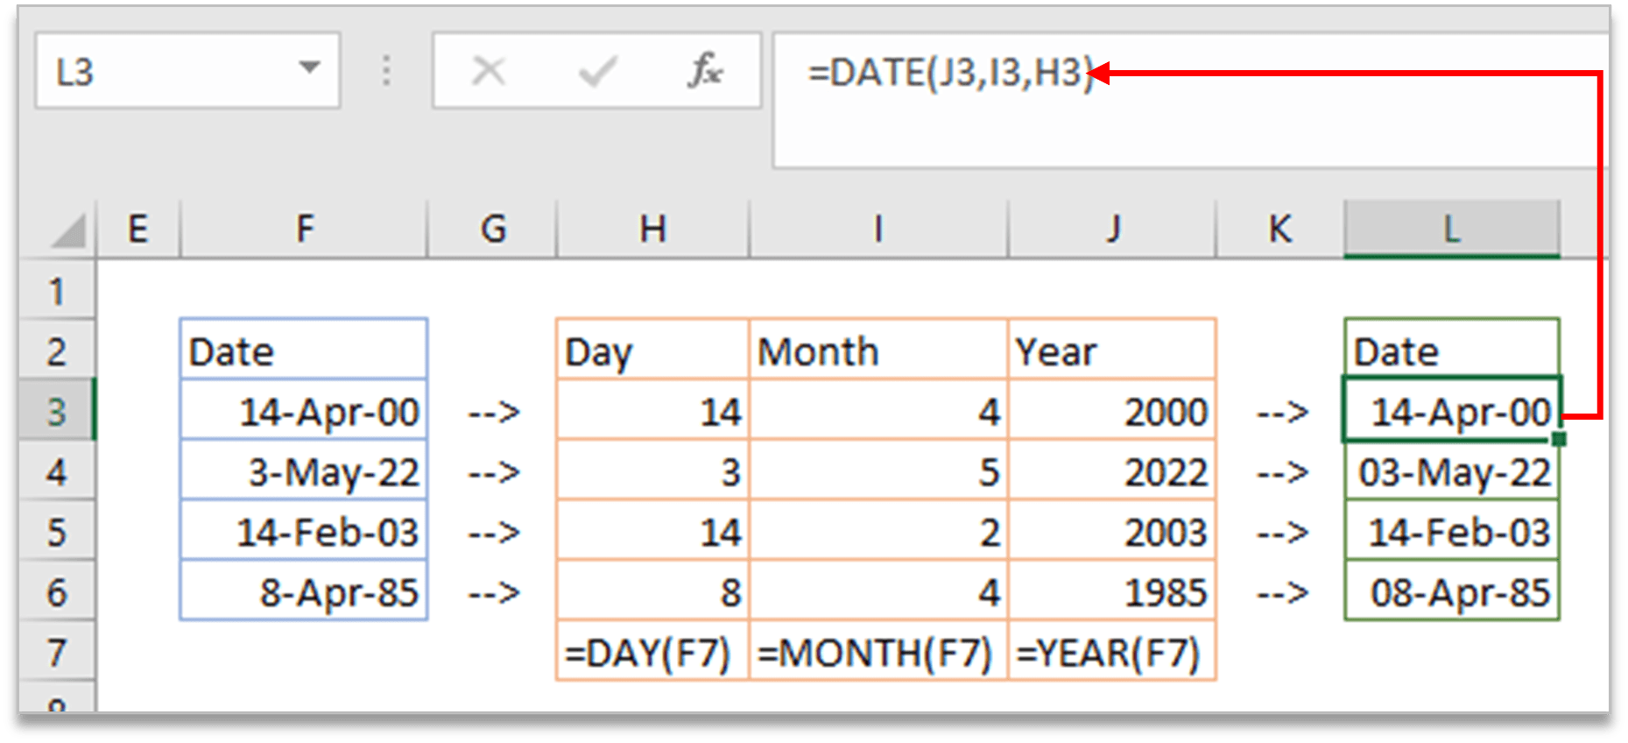Click the Month header cell

click(878, 350)
